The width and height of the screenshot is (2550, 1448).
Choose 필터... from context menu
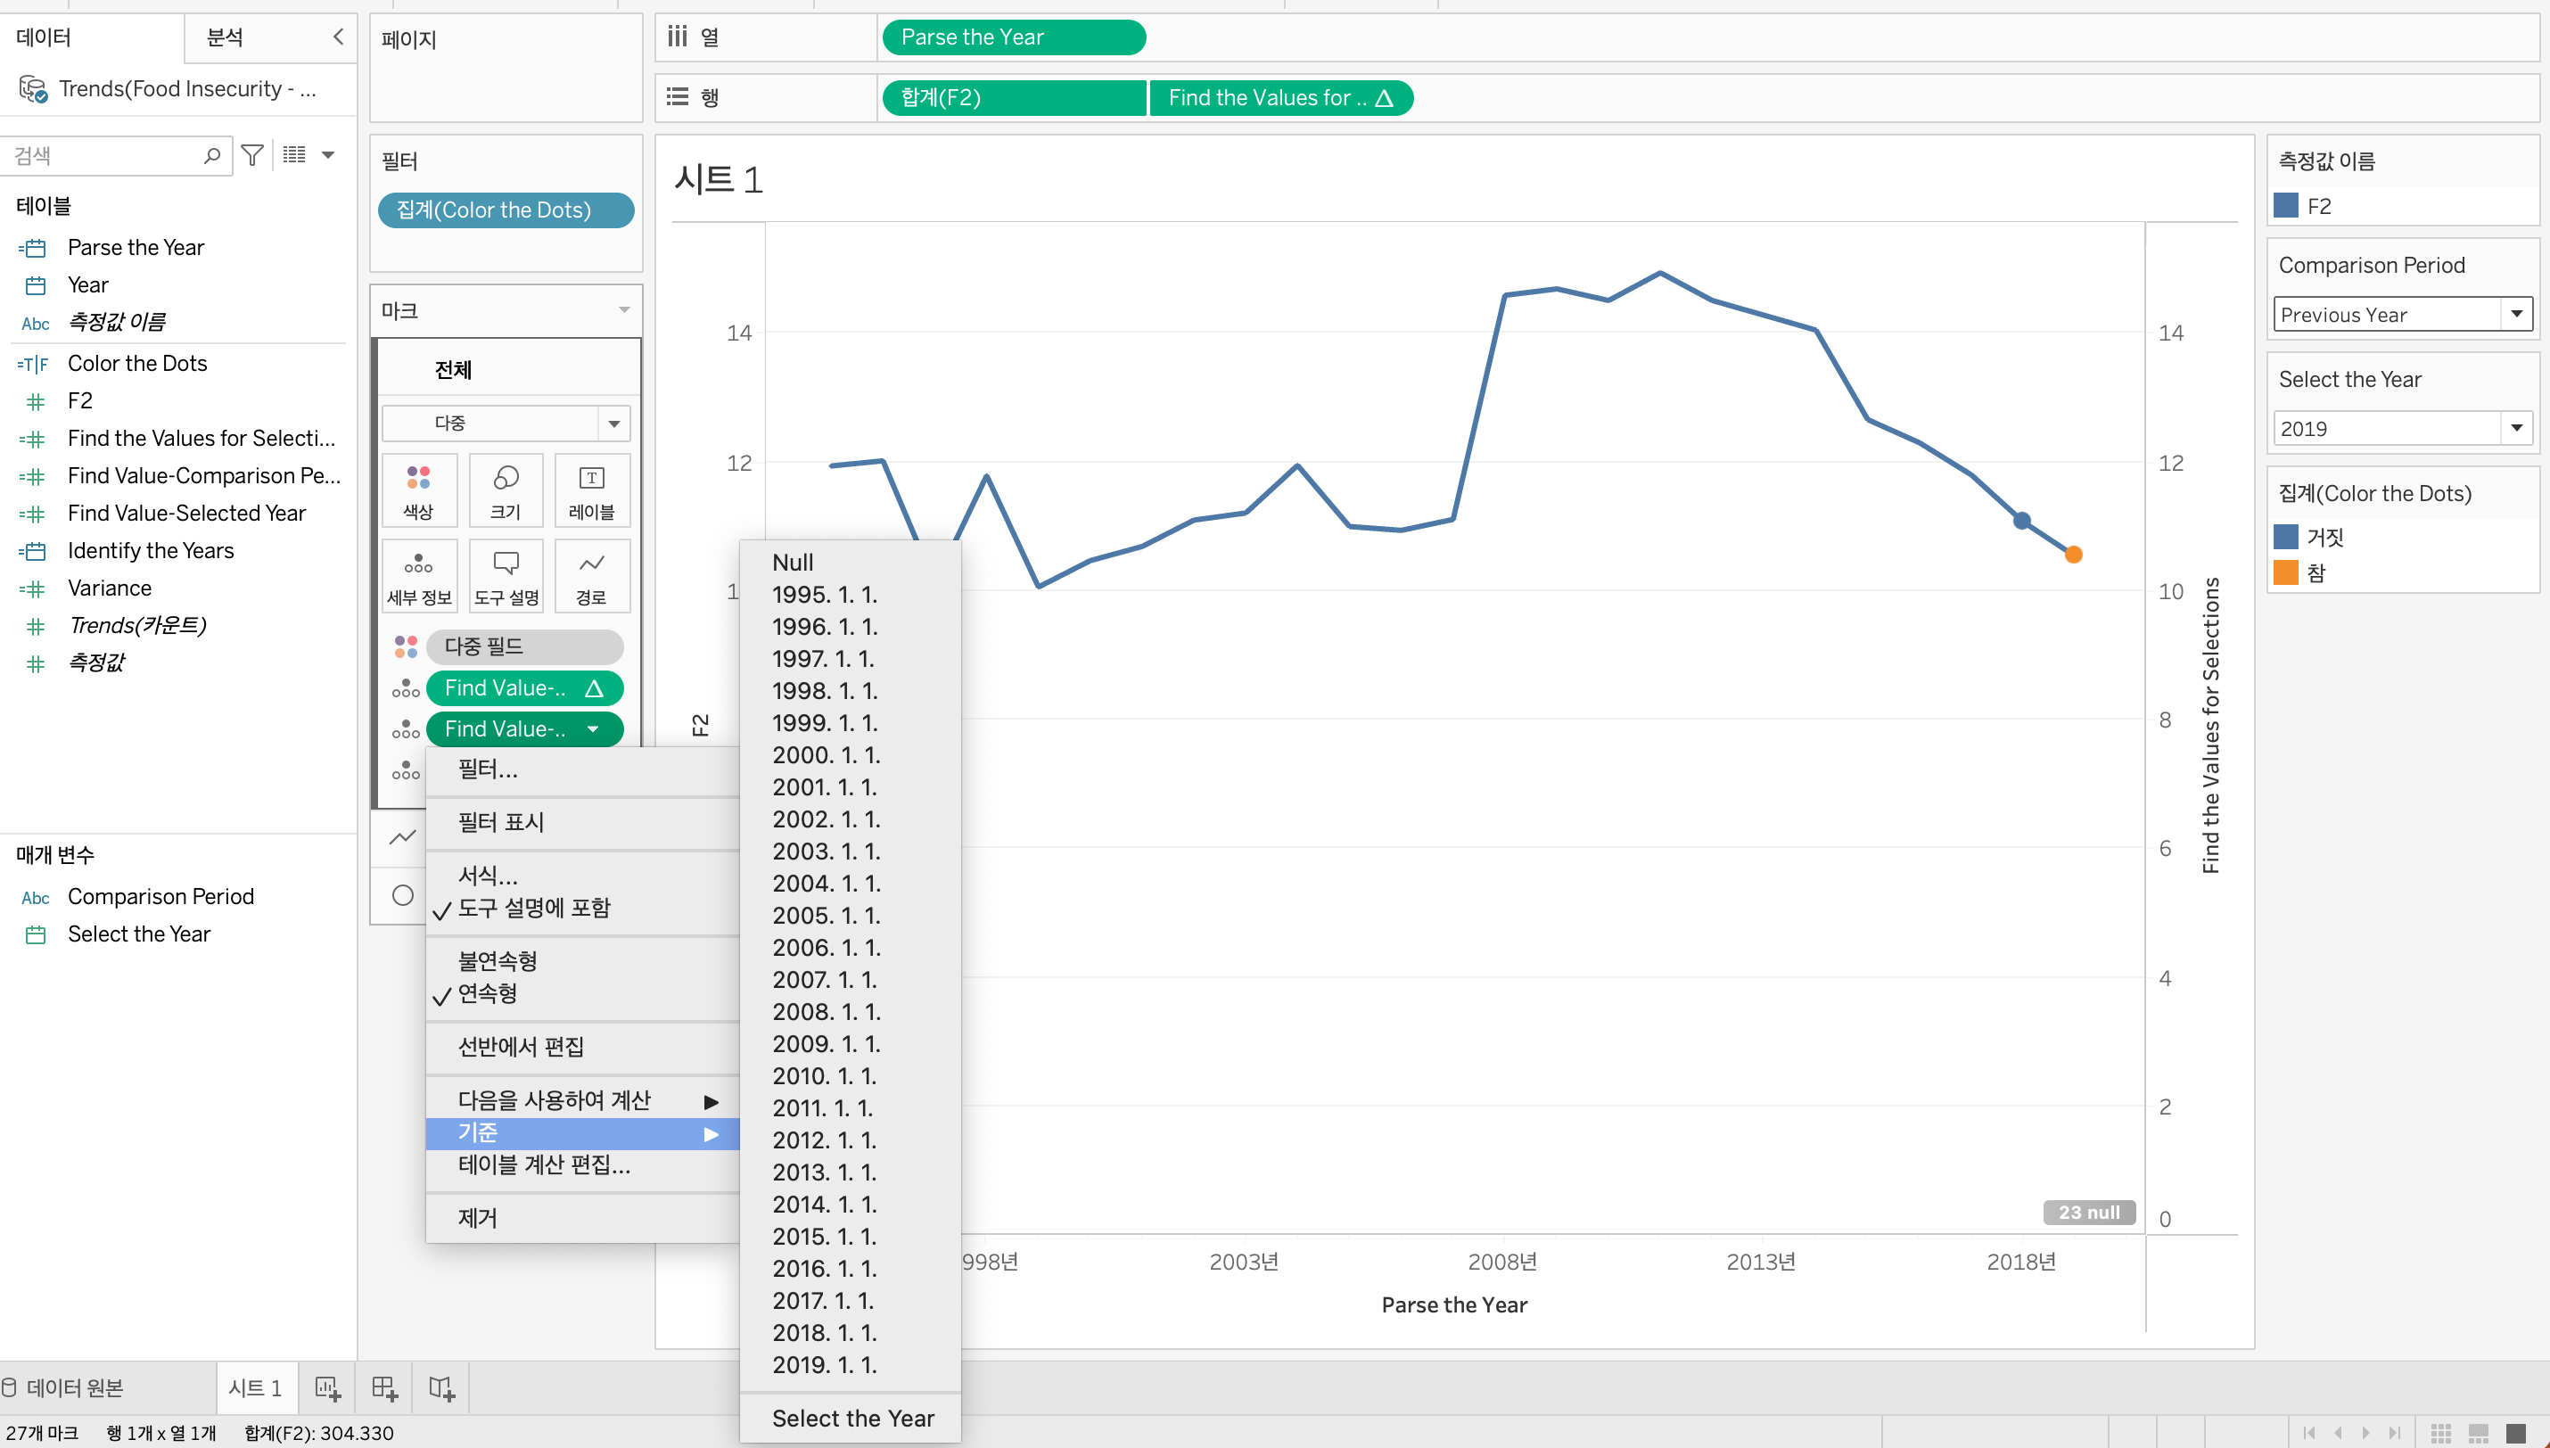[x=582, y=769]
